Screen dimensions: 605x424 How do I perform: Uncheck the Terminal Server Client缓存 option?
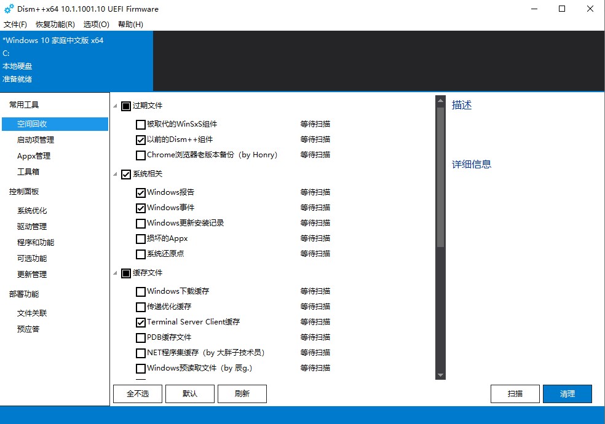tap(141, 321)
